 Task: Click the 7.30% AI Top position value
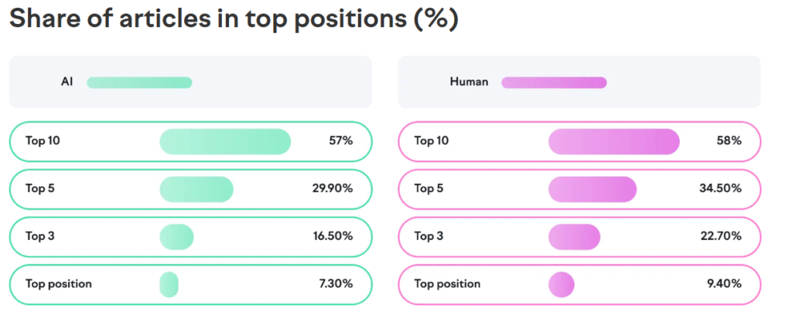pos(335,284)
